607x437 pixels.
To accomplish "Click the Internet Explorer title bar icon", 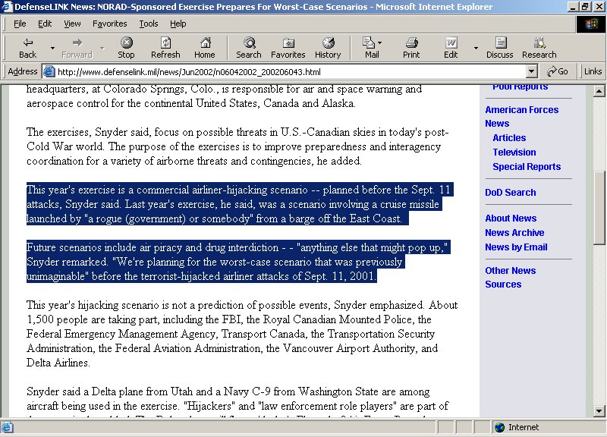I will 7,7.
